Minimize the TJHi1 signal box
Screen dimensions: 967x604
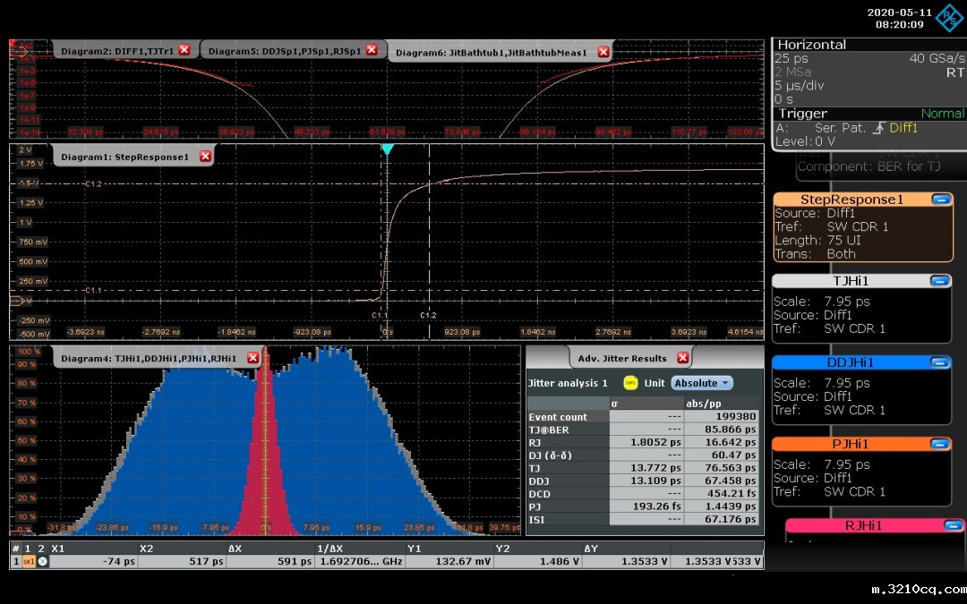940,281
